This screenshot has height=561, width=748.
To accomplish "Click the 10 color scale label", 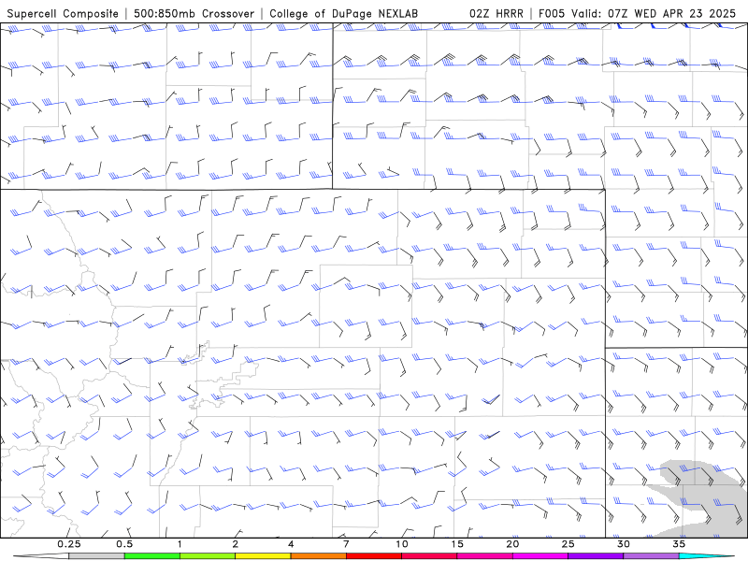I will (x=402, y=544).
